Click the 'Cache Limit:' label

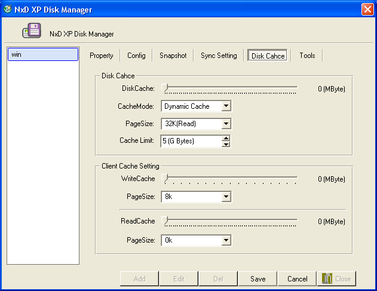[x=137, y=140]
